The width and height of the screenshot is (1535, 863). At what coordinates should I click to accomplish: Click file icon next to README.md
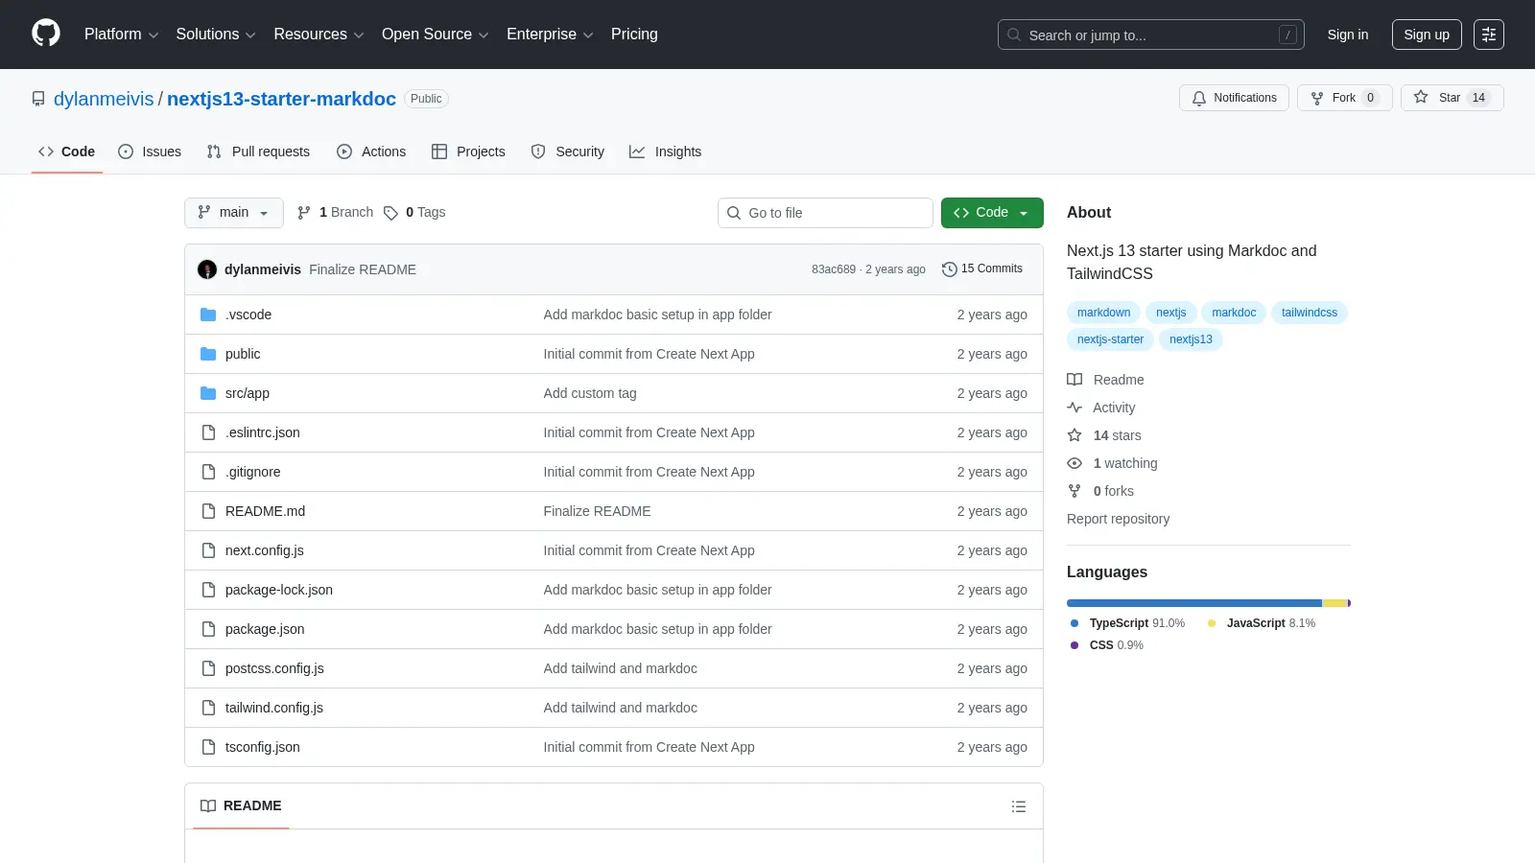click(x=208, y=511)
